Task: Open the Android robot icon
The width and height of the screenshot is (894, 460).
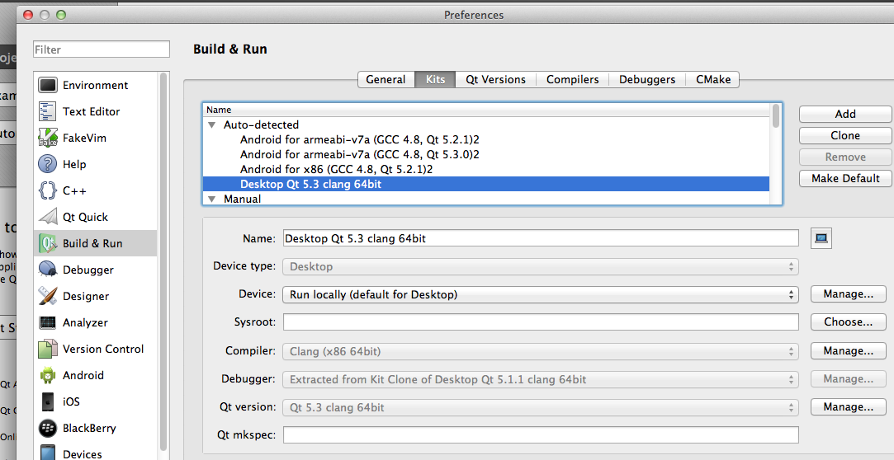Action: click(48, 375)
